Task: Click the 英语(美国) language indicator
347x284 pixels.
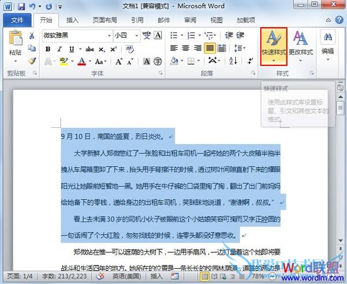Action: 126,276
